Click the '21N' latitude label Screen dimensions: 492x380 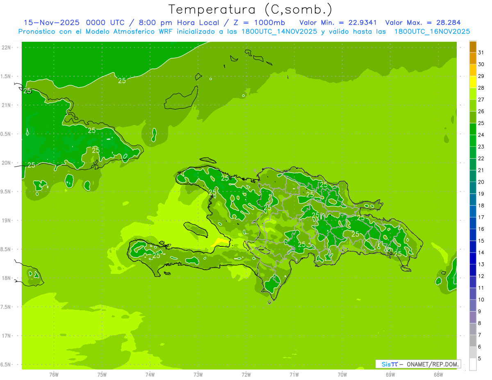click(x=6, y=105)
